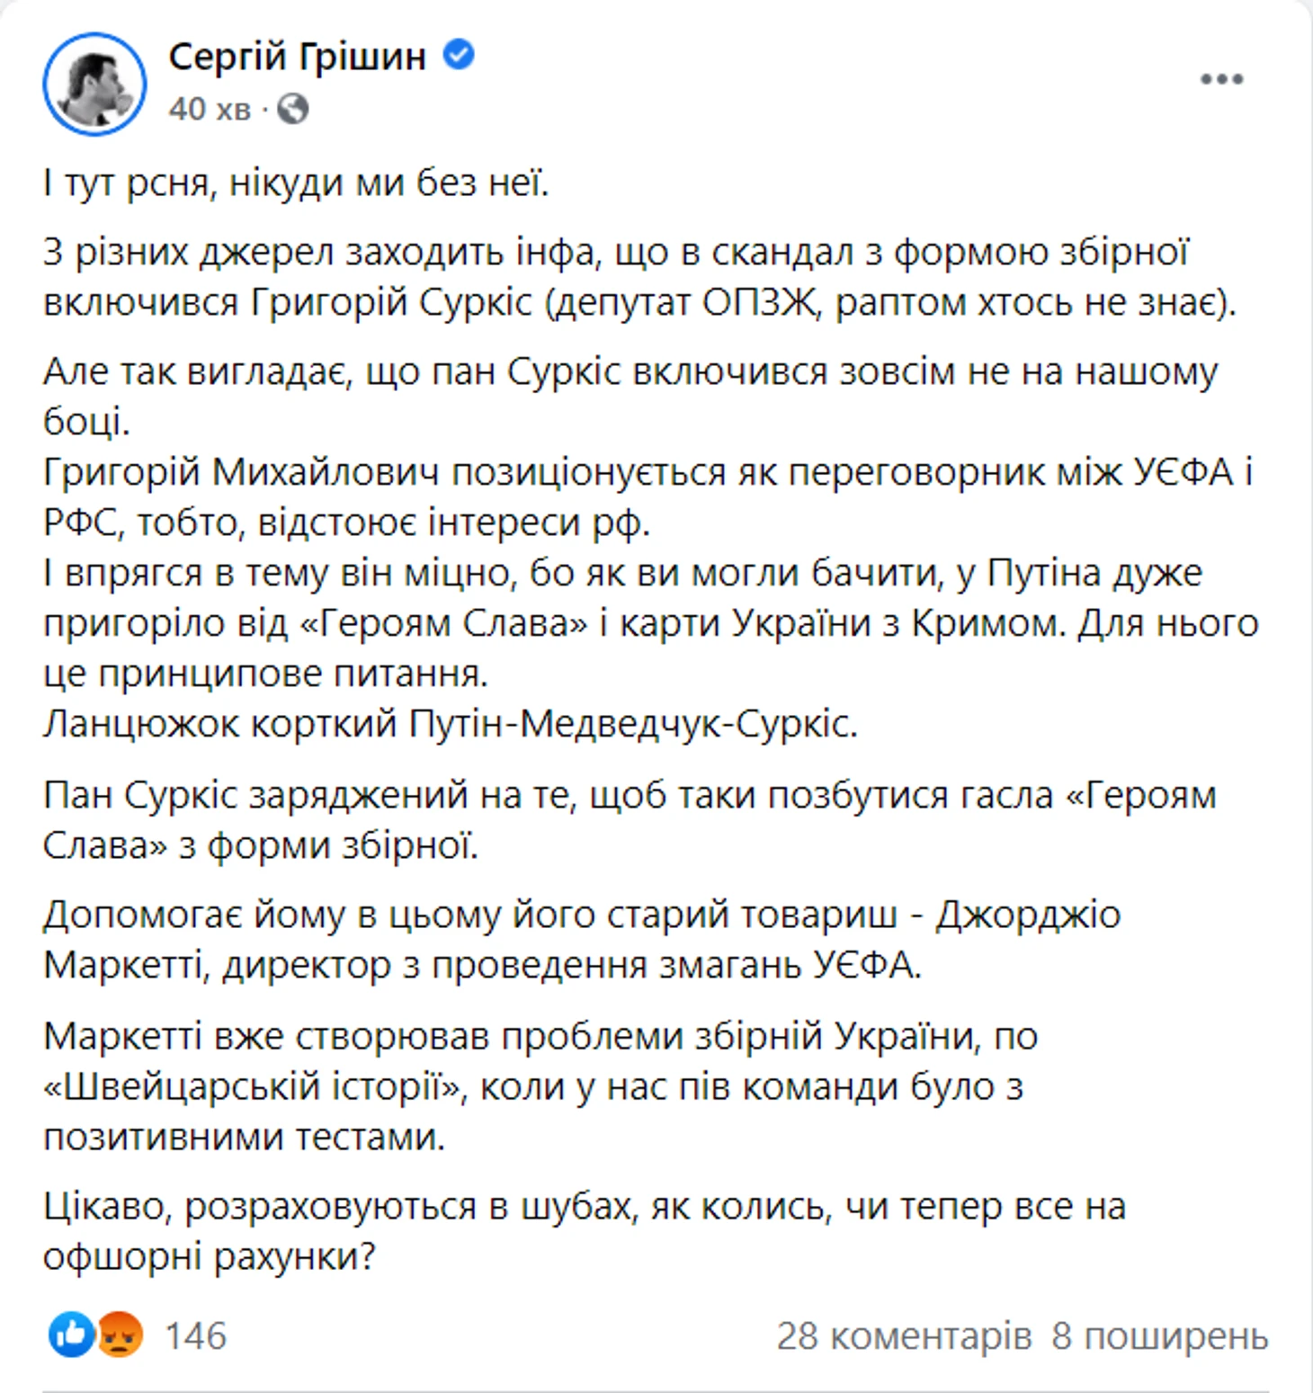View the 8 поширень shares list
This screenshot has width=1313, height=1393.
(1160, 1336)
